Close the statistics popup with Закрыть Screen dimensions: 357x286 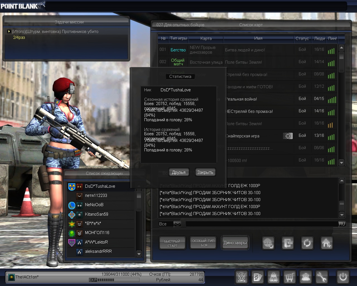point(205,172)
